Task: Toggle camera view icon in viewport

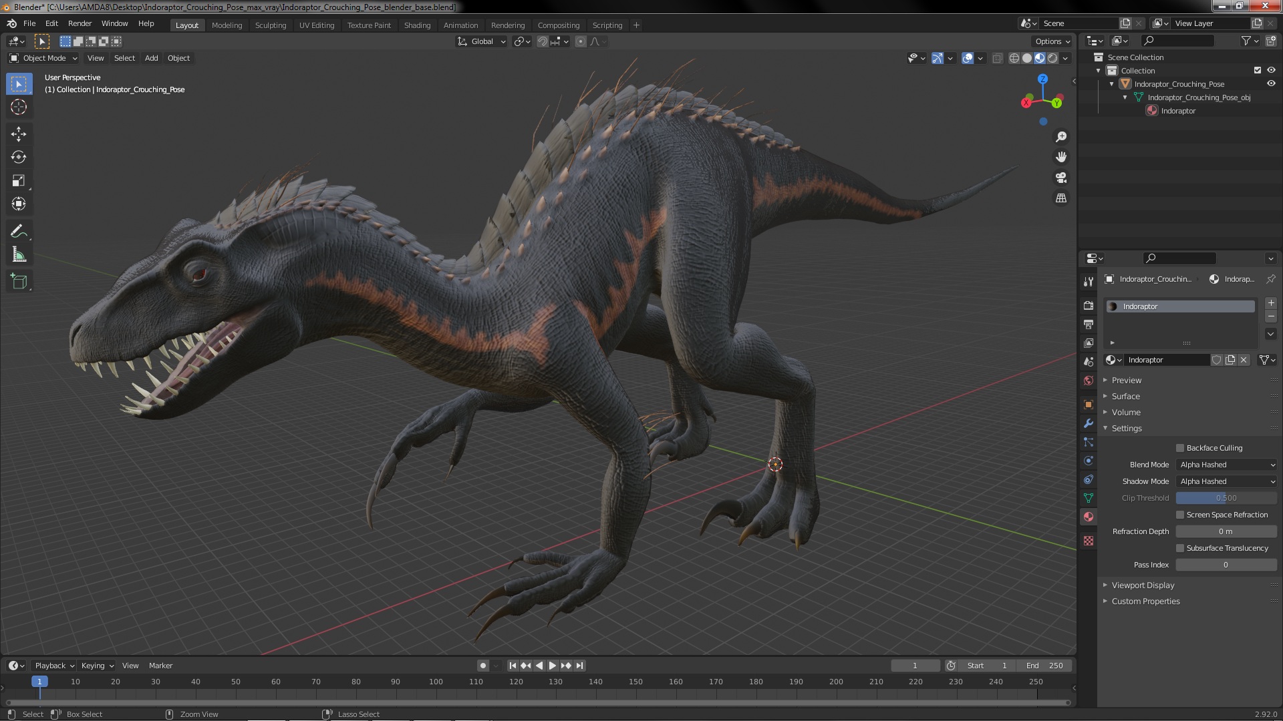Action: 1061,178
